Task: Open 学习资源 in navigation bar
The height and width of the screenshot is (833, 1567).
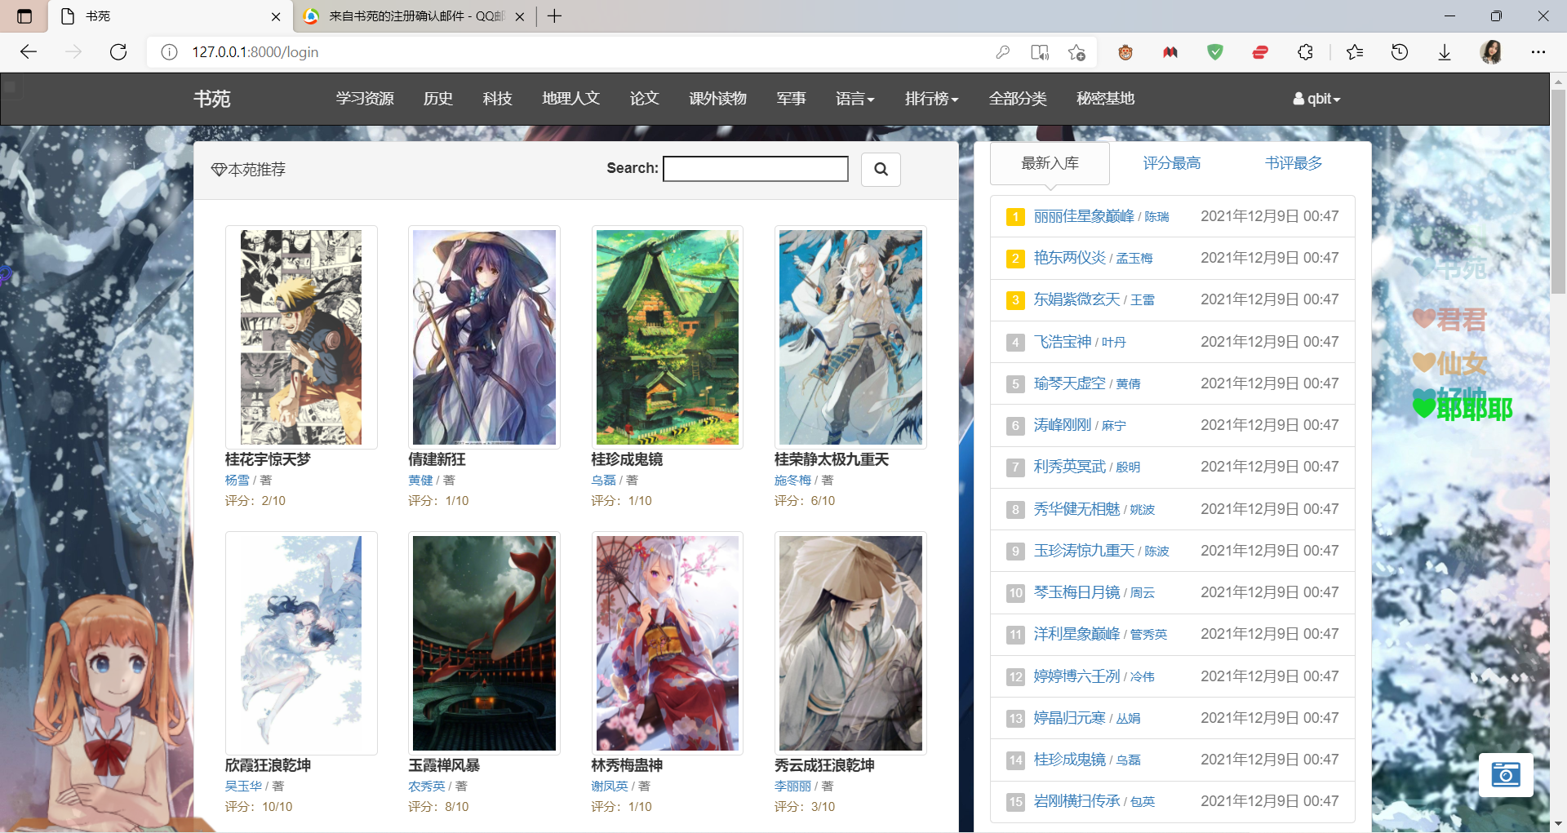Action: tap(365, 99)
